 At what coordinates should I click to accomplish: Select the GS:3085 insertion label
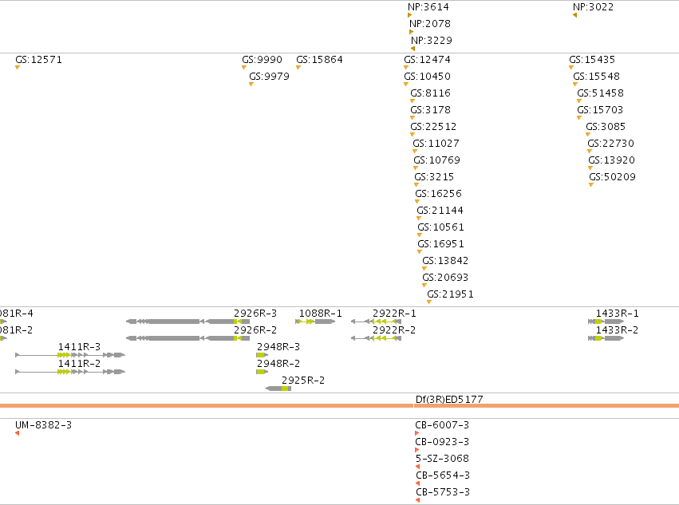tap(606, 127)
